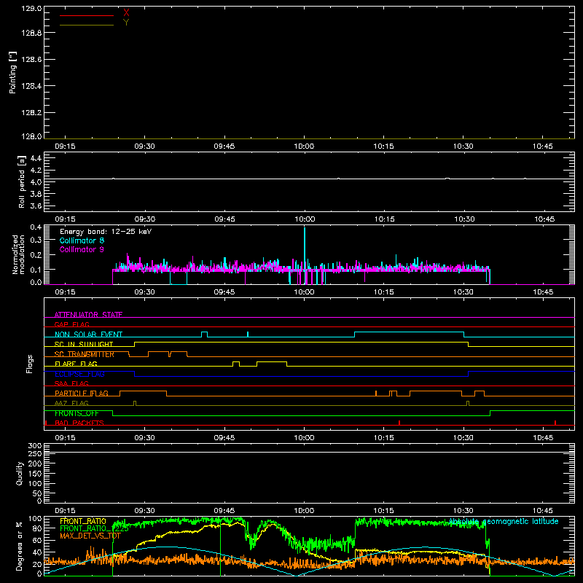This screenshot has height=583, width=583.
Task: Click the 128.6 tick label
Action: 31,60
